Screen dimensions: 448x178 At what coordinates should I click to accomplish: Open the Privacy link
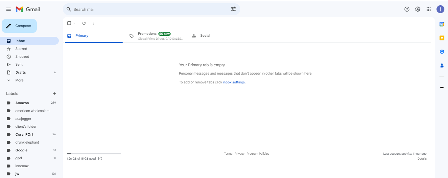[x=239, y=154]
